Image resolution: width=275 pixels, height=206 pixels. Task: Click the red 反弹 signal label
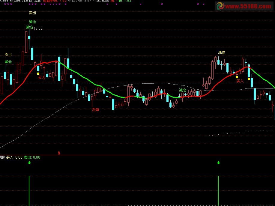(x=96, y=109)
